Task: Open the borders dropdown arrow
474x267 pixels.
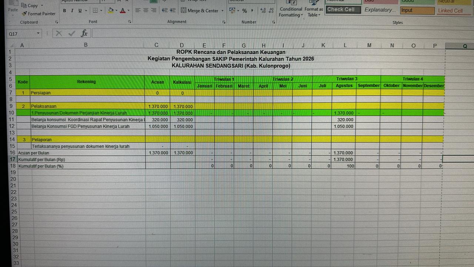Action: 101,11
